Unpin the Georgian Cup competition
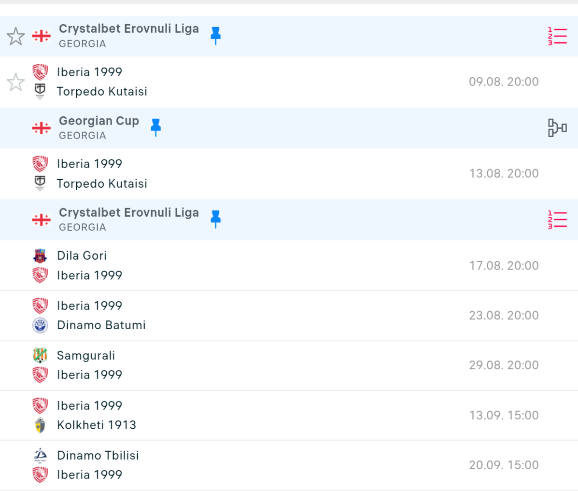This screenshot has width=578, height=491. click(155, 127)
